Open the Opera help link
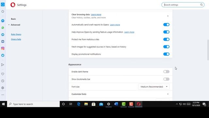The height and width of the screenshot is (118, 209). [16, 39]
